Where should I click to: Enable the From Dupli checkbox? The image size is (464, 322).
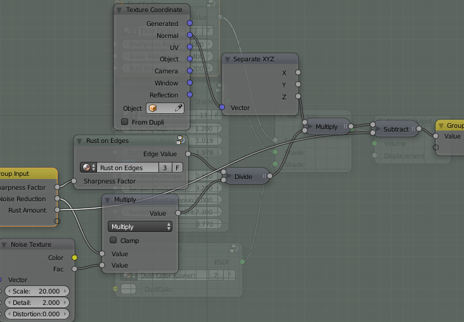125,121
